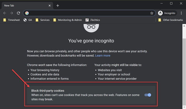Click the Google icon in the address bar
This screenshot has height=109, width=186.
click(27, 13)
